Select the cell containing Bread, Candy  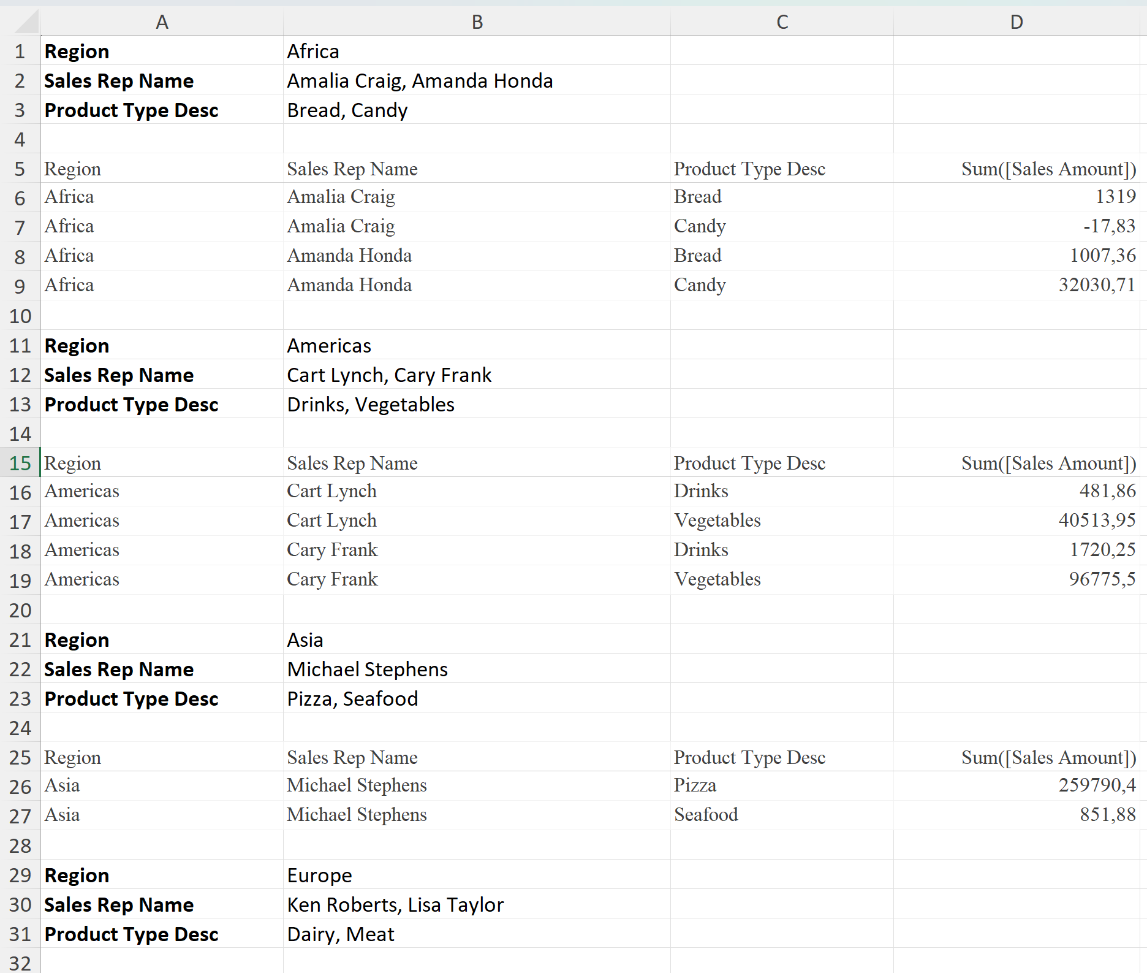tap(347, 110)
